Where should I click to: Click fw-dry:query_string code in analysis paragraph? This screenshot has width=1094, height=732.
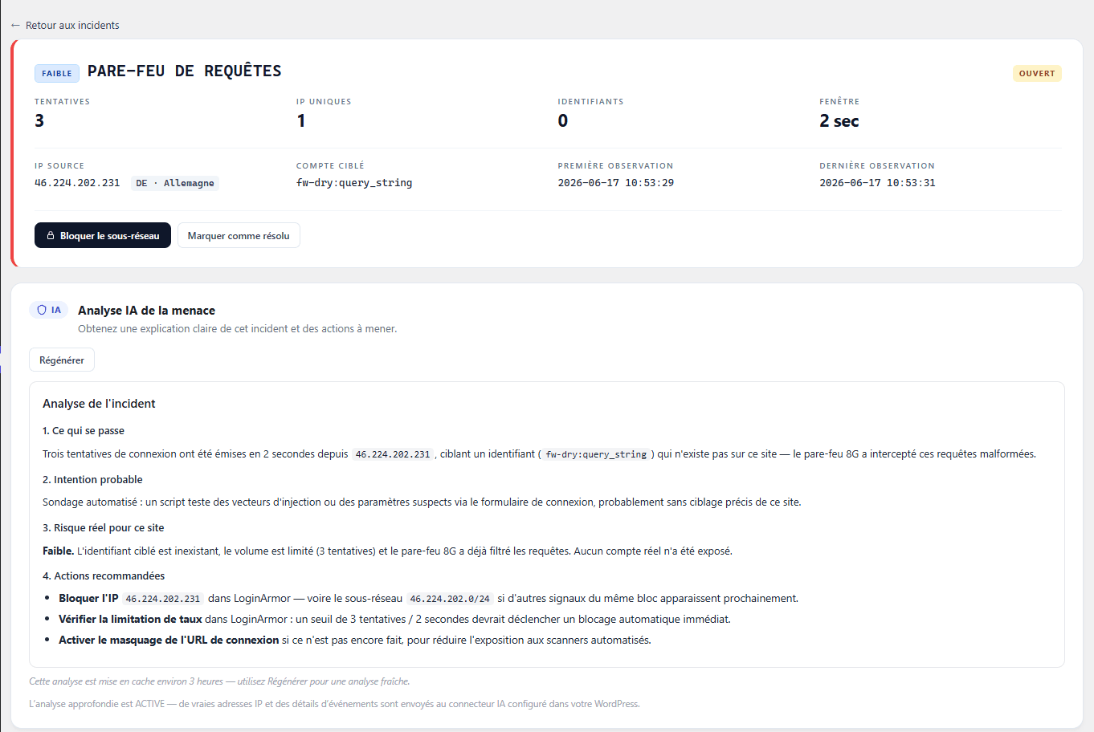click(596, 454)
